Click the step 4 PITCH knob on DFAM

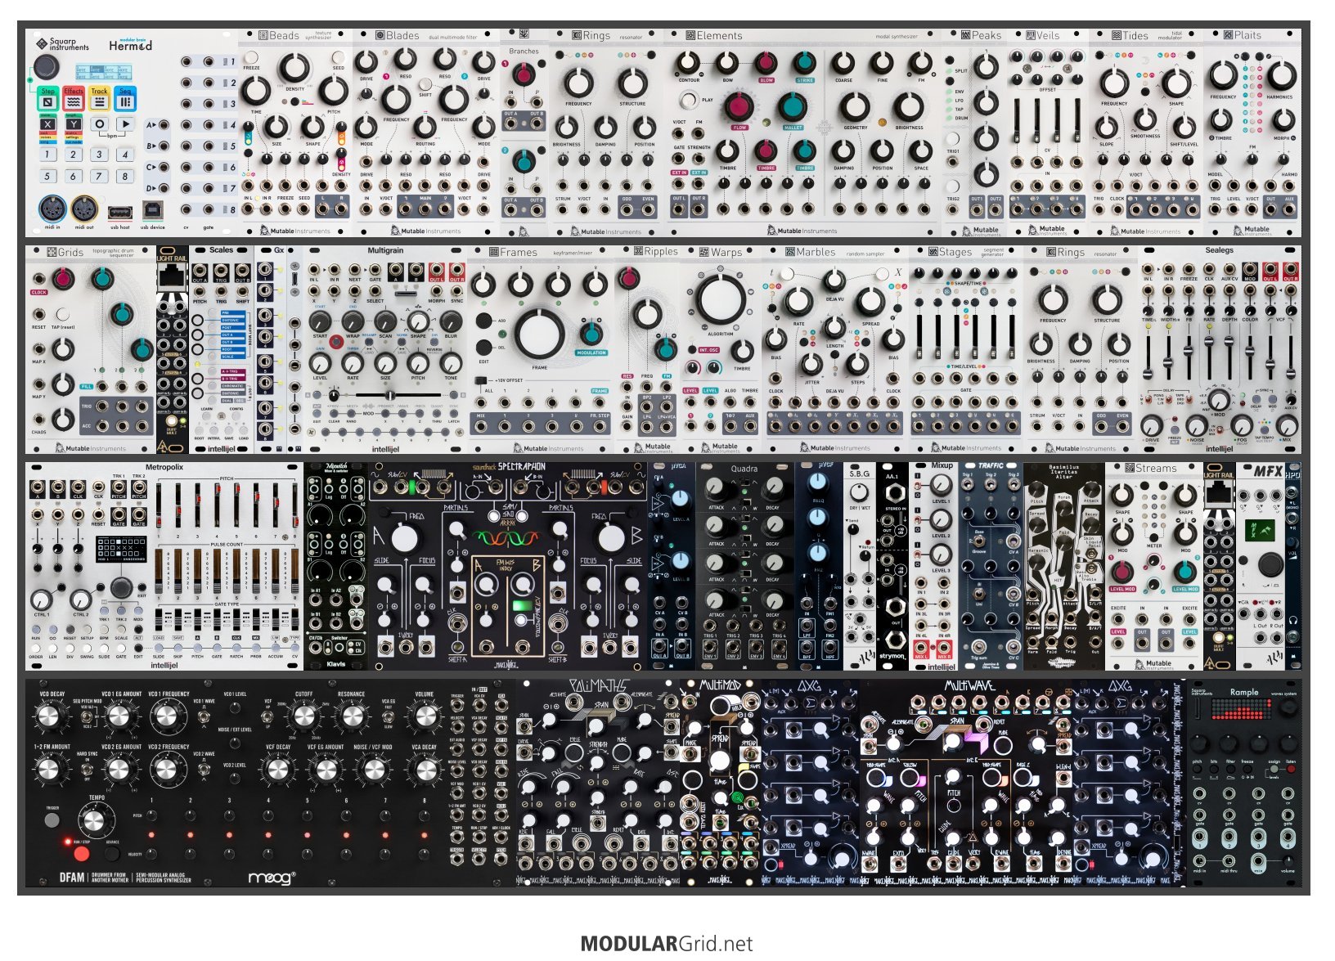(x=268, y=815)
